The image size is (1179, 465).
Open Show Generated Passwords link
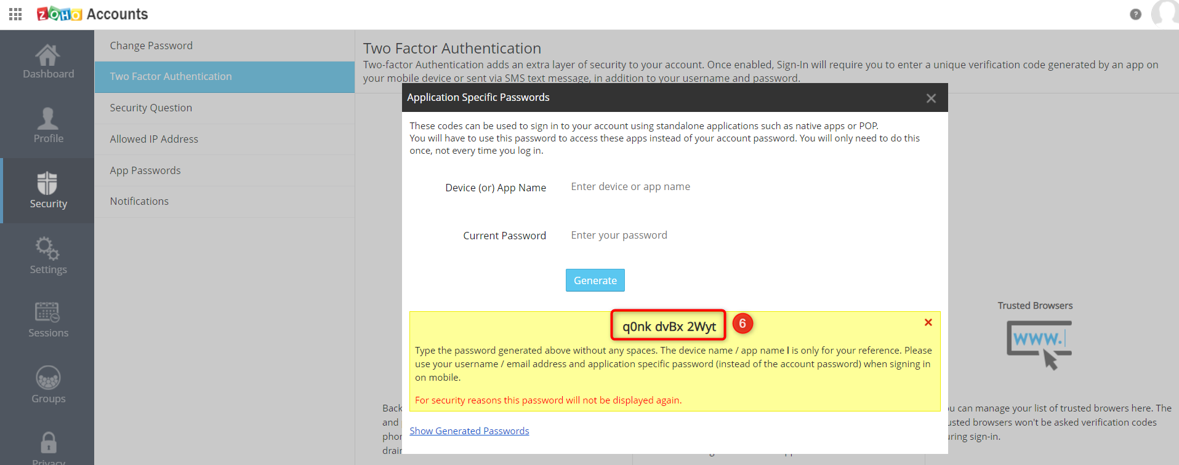(x=469, y=431)
